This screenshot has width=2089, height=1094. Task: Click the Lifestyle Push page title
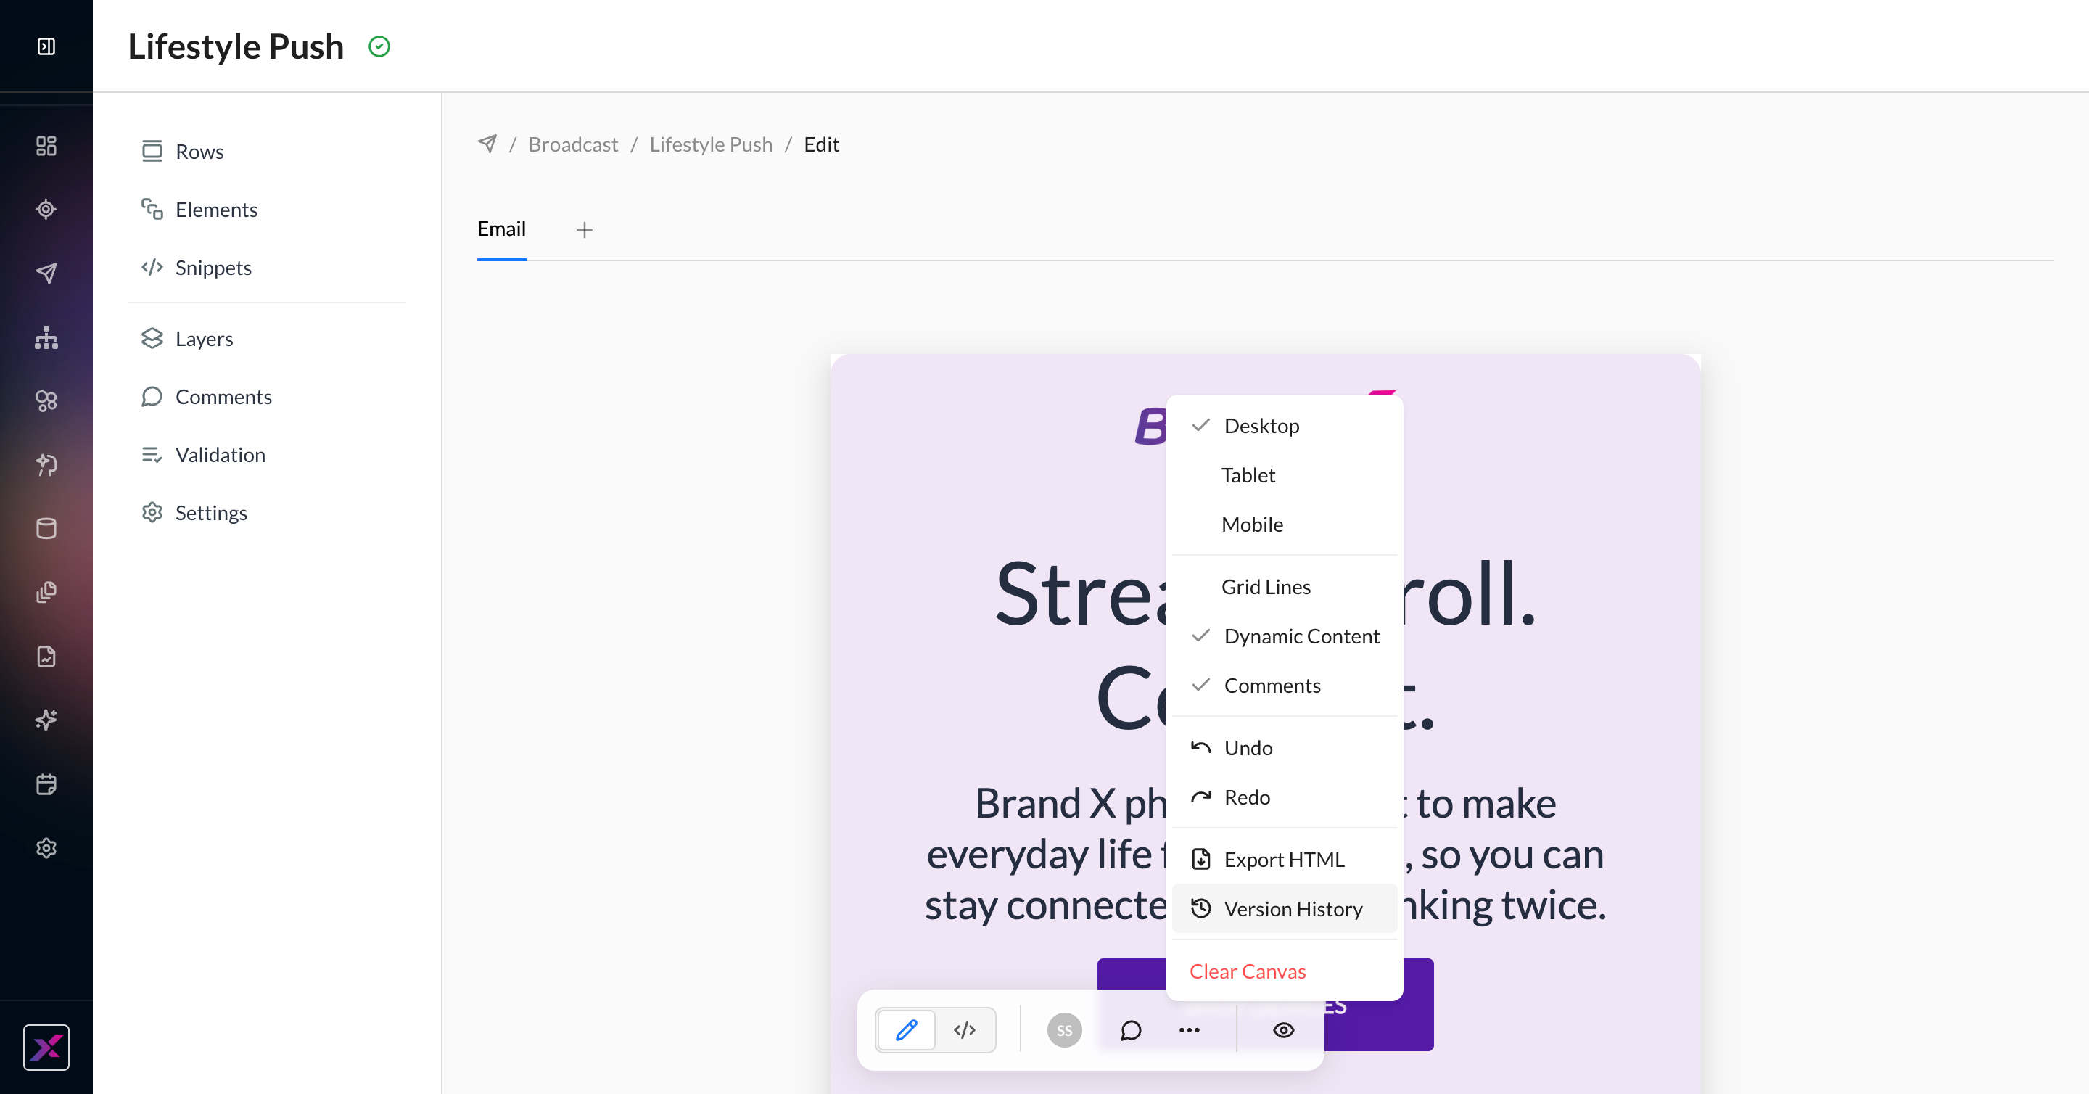pos(236,46)
